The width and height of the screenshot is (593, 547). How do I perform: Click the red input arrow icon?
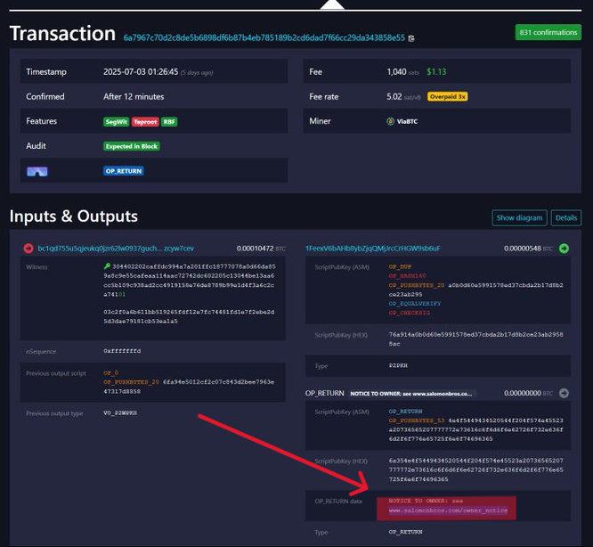[x=28, y=248]
